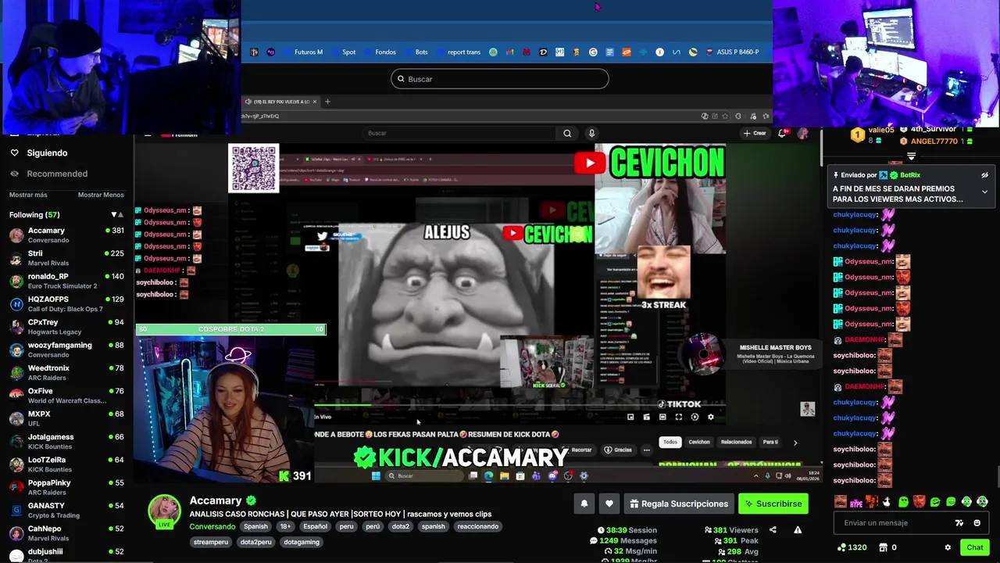Report stream with warning triangle icon

click(798, 530)
